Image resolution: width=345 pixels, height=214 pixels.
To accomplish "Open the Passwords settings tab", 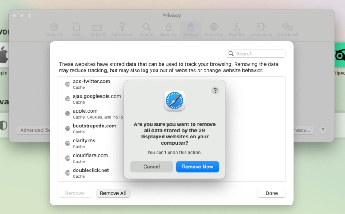I will click(122, 30).
